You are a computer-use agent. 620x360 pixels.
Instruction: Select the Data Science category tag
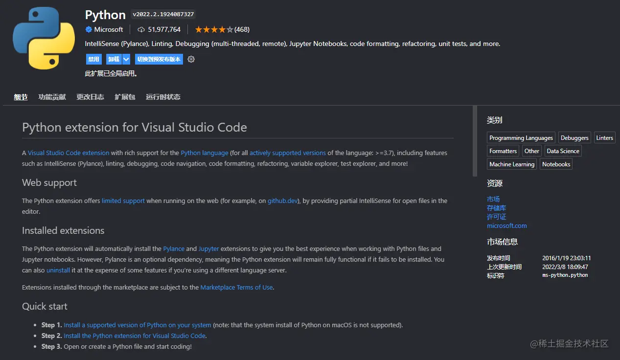pyautogui.click(x=563, y=151)
